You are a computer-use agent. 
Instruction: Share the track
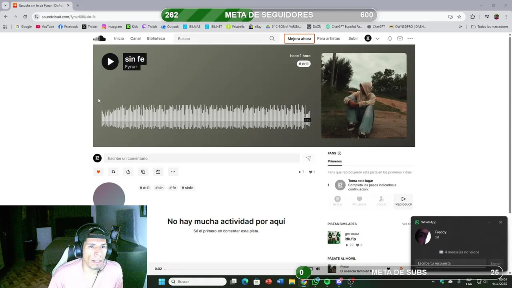click(x=128, y=172)
